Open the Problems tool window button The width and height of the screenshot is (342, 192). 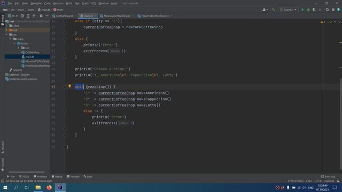click(41, 177)
